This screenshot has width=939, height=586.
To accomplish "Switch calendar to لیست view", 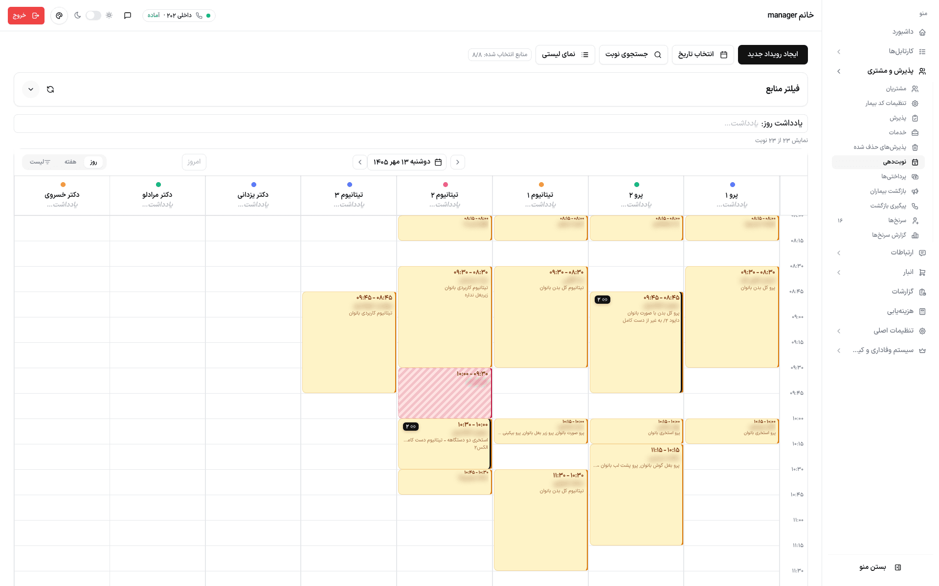I will [40, 162].
